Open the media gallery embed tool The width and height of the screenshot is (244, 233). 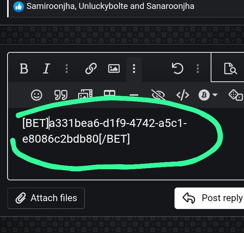tap(85, 95)
